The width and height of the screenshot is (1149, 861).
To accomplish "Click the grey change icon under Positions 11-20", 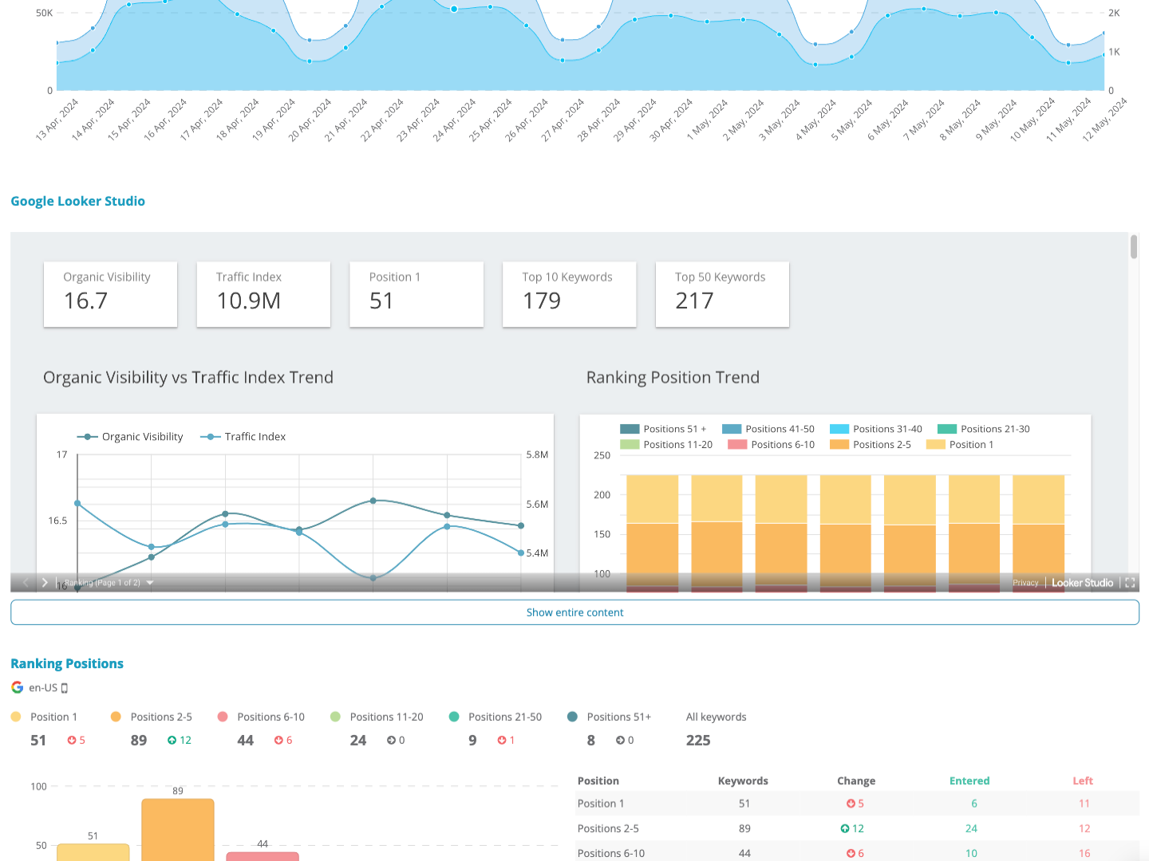I will coord(391,741).
